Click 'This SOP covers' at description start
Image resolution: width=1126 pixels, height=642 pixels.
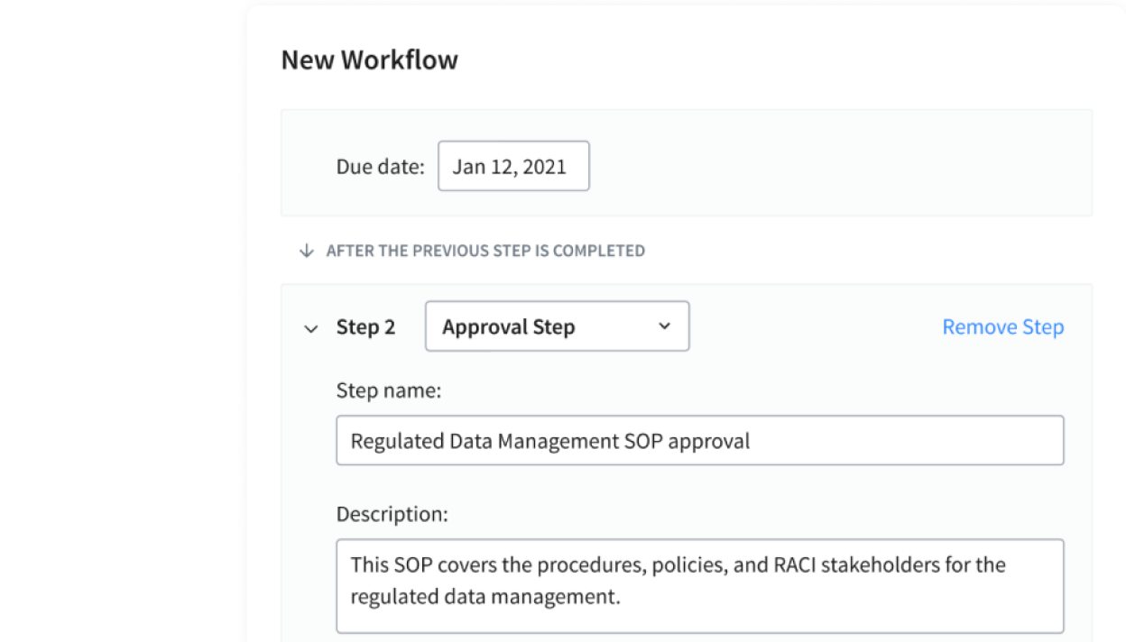(411, 565)
